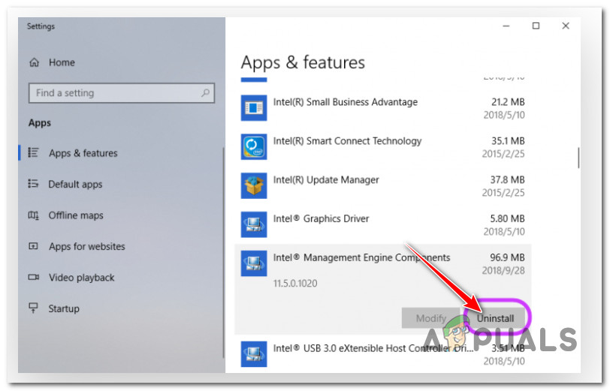Click the Intel USB 3.0 Host Controller icon
Image resolution: width=610 pixels, height=391 pixels.
pos(254,354)
